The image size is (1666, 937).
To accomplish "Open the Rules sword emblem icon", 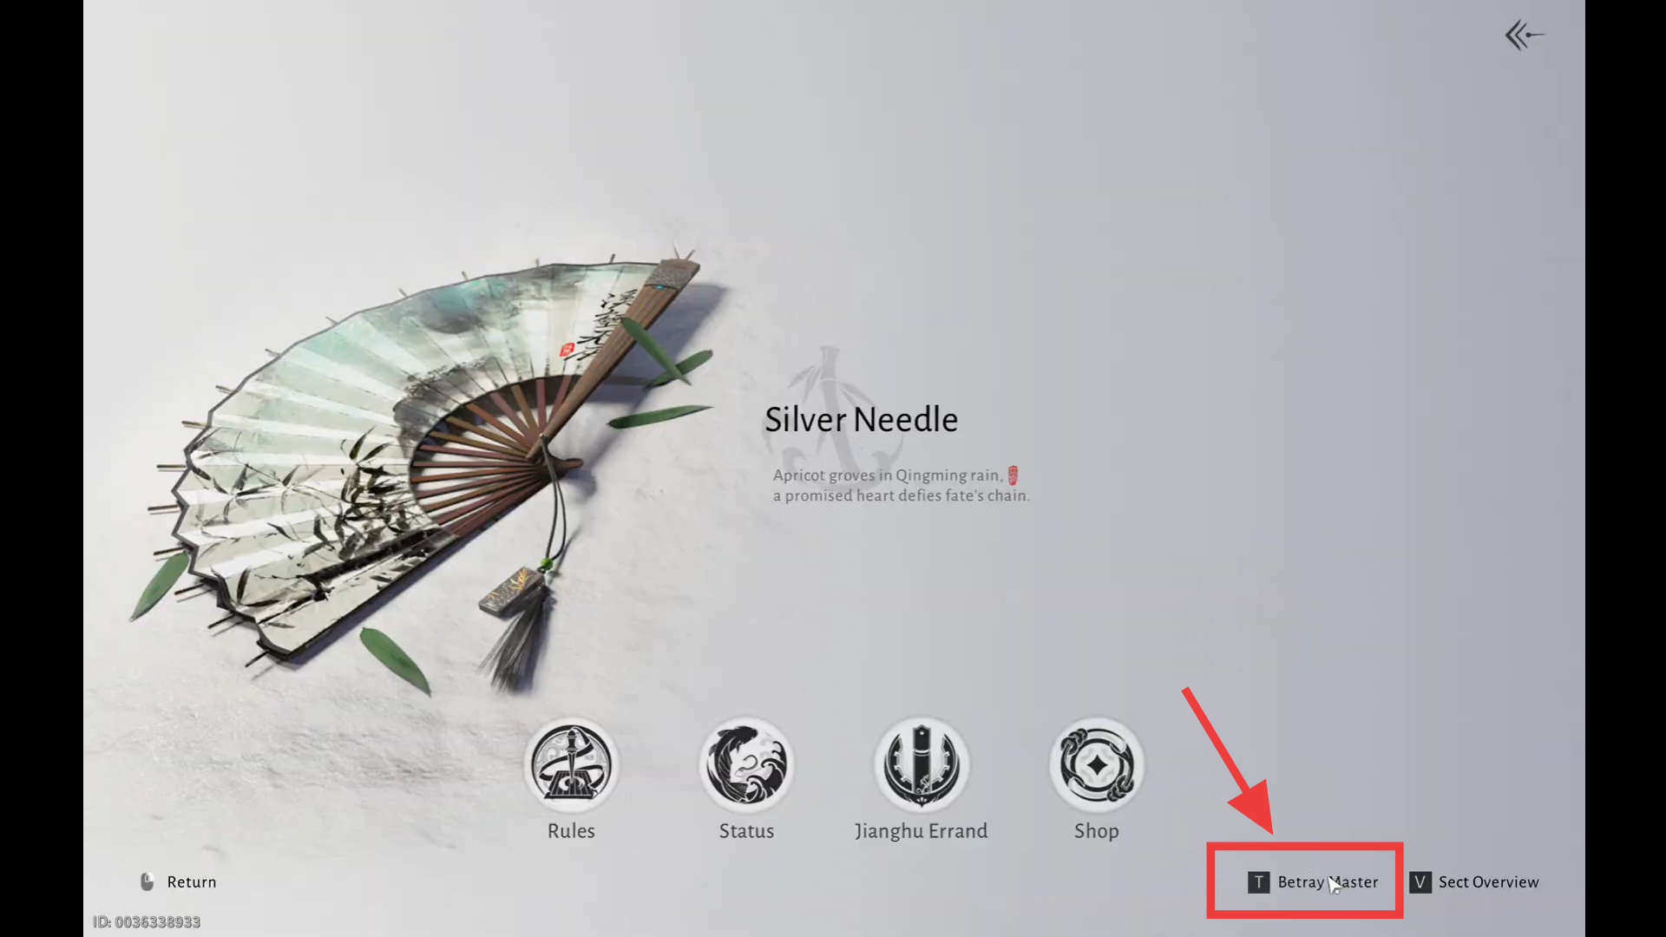I will pos(571,764).
